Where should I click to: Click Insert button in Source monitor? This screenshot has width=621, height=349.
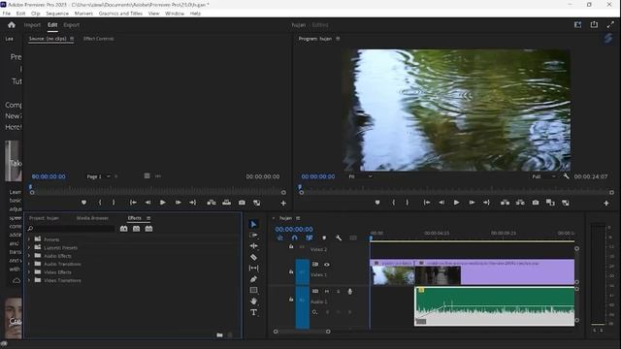point(212,203)
